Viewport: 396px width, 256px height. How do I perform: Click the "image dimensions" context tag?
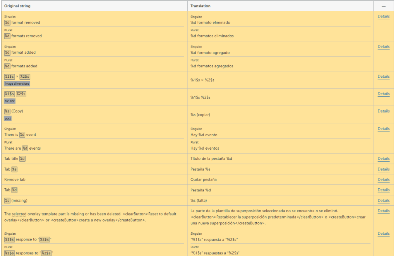[17, 84]
